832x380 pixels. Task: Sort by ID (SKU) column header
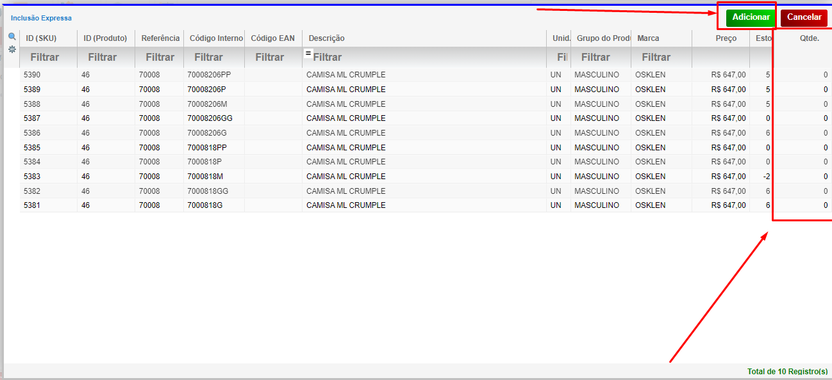[x=41, y=38]
